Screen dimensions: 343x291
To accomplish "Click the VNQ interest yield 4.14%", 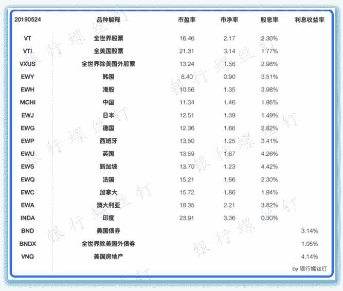I will coord(310,257).
